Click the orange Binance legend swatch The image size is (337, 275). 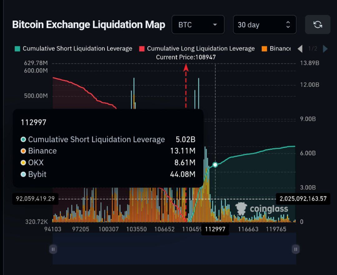[x=264, y=49]
